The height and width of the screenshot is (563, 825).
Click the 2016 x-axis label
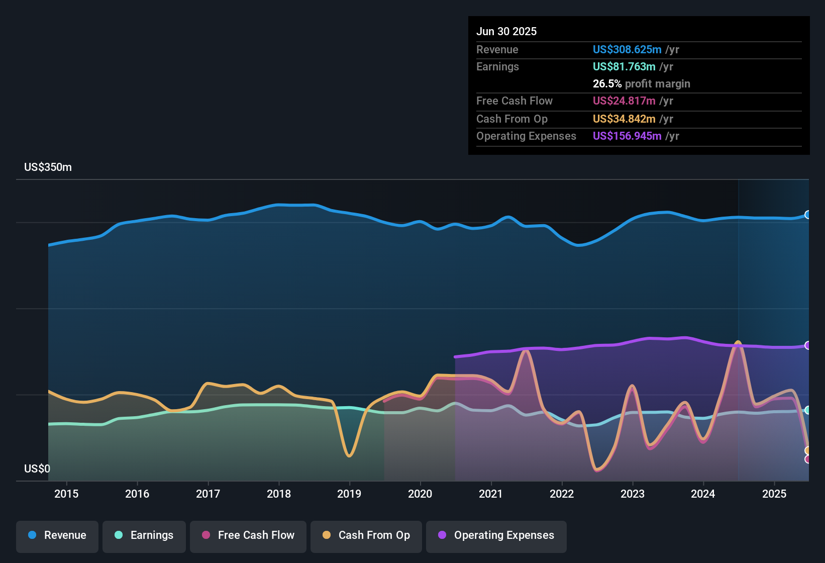(137, 494)
